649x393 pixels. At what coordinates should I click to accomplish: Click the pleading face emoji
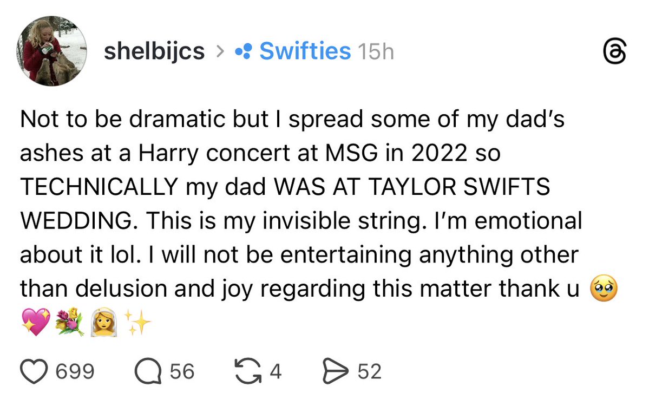click(x=604, y=289)
